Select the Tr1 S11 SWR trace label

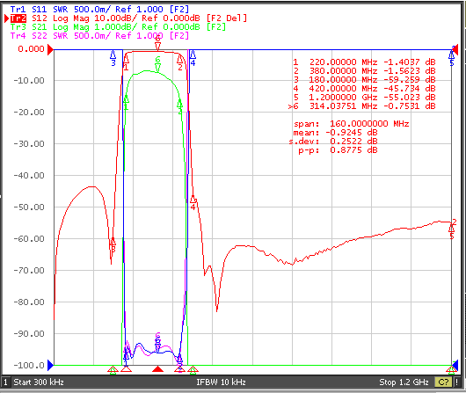pos(99,10)
